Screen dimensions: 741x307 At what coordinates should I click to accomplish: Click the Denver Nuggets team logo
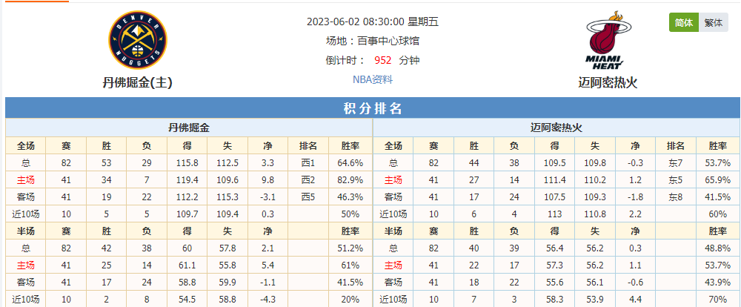[138, 40]
